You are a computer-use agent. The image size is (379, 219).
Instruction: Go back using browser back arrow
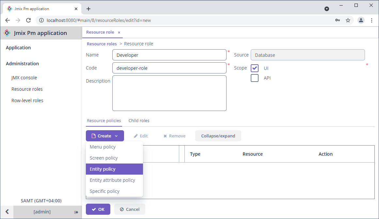pos(8,20)
